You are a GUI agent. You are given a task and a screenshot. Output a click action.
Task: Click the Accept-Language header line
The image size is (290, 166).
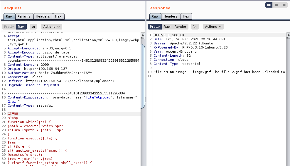[x=39, y=48]
